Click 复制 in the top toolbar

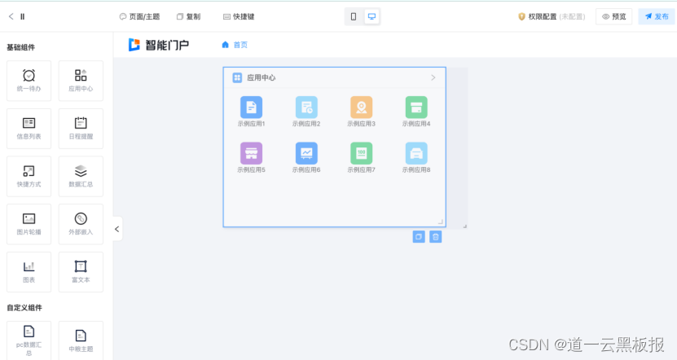[x=189, y=16]
